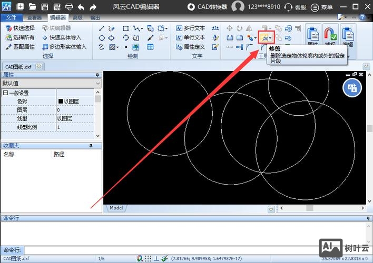
Task: Click the 客服 customer service button
Action: click(296, 7)
